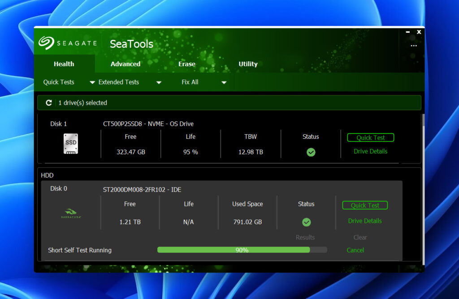Cancel the running short self test
The width and height of the screenshot is (459, 299).
coord(355,250)
